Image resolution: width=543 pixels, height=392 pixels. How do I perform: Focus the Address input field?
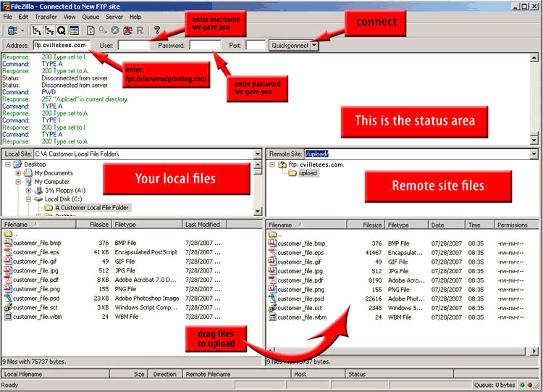click(x=62, y=45)
